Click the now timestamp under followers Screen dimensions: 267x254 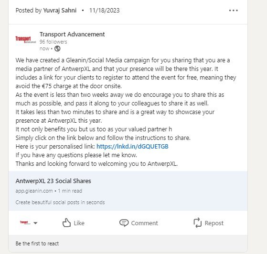44,49
